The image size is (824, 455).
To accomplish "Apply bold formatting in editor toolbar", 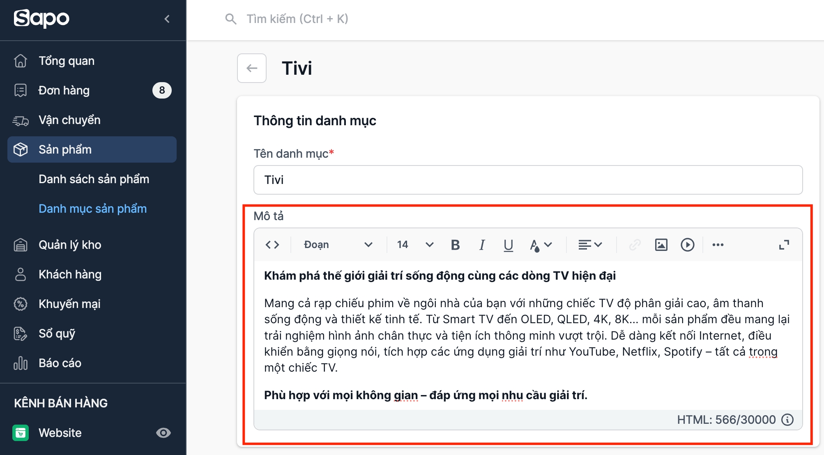I will (x=455, y=245).
